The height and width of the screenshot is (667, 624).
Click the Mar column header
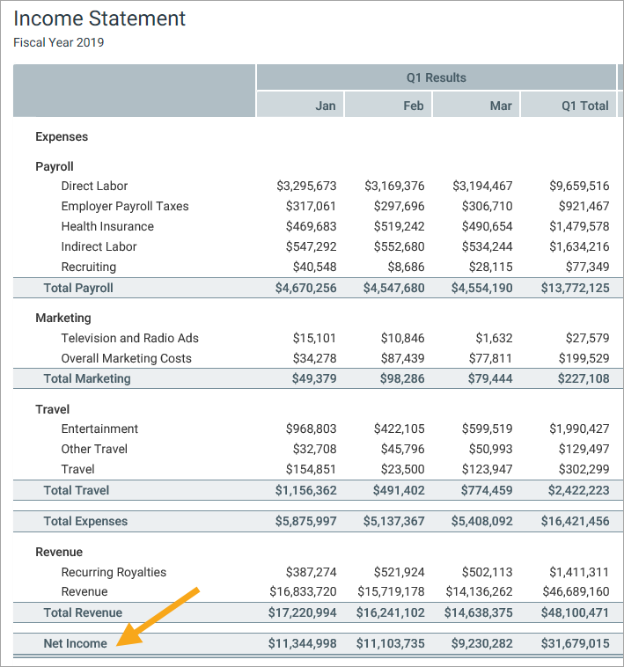pos(501,106)
